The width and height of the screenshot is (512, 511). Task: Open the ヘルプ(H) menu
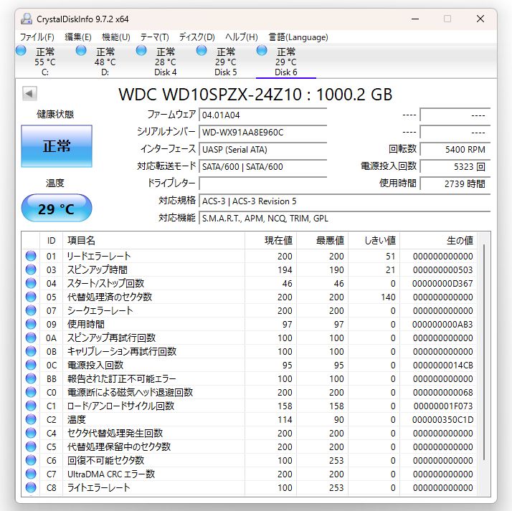(242, 37)
